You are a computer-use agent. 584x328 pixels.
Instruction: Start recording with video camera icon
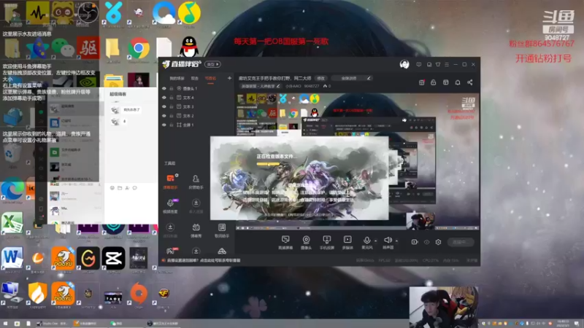coord(415,242)
